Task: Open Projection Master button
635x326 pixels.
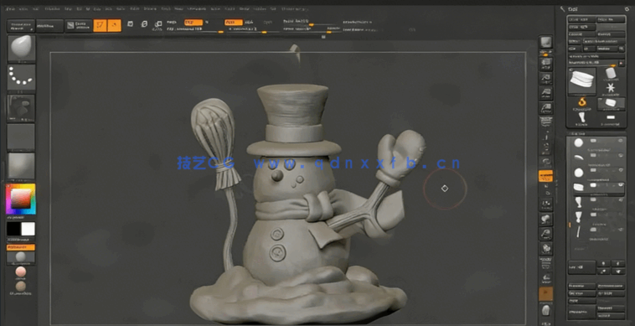Action: [x=20, y=26]
